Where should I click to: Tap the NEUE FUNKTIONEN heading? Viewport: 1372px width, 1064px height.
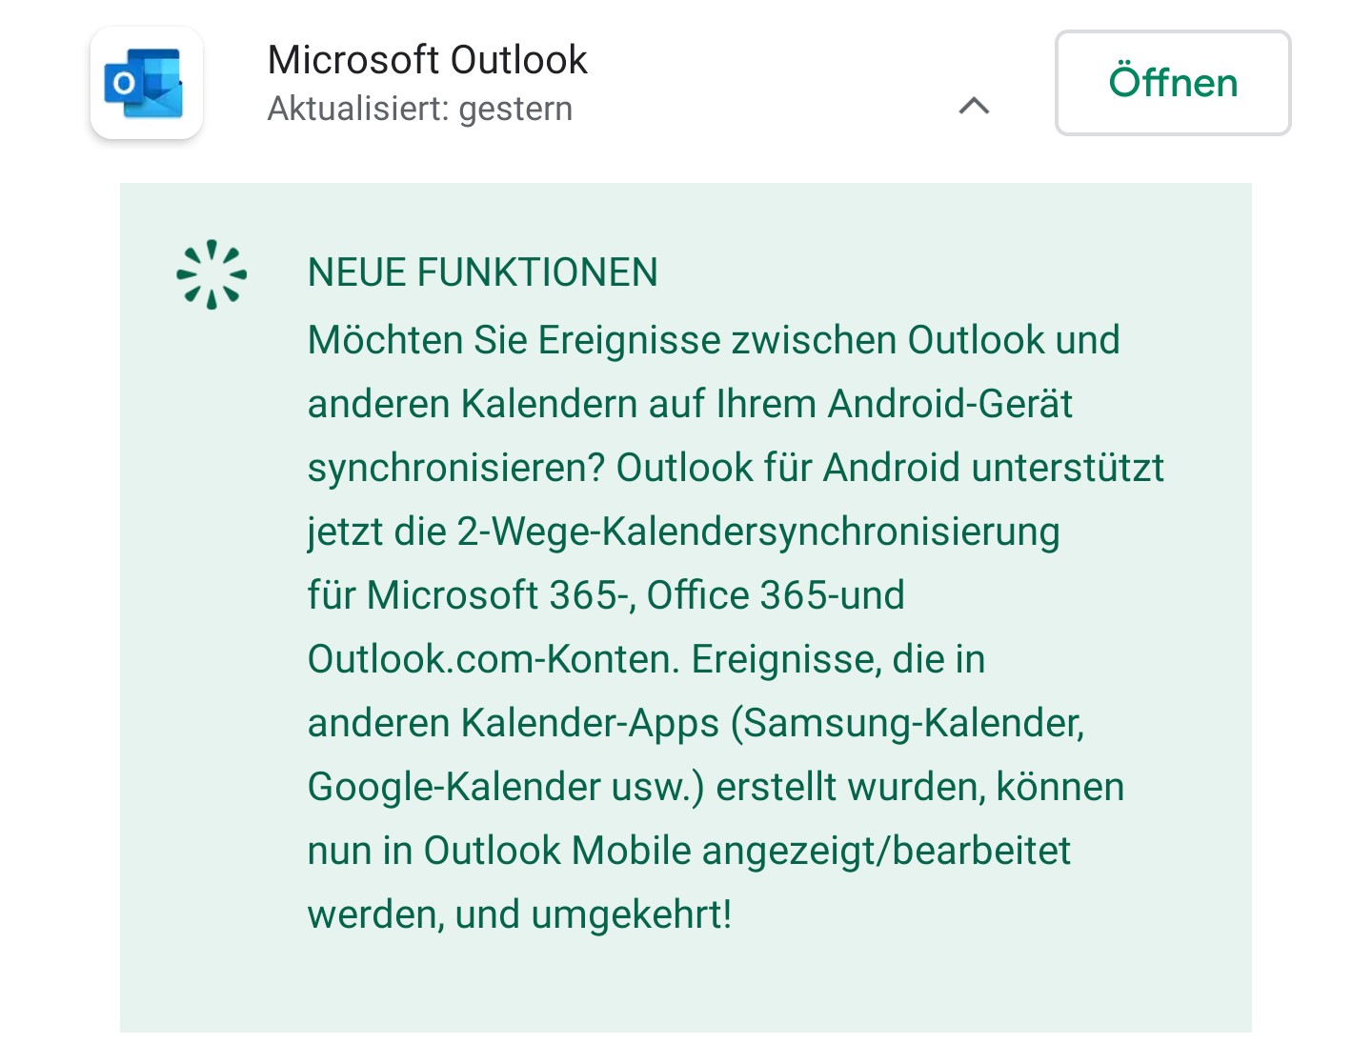pos(482,272)
